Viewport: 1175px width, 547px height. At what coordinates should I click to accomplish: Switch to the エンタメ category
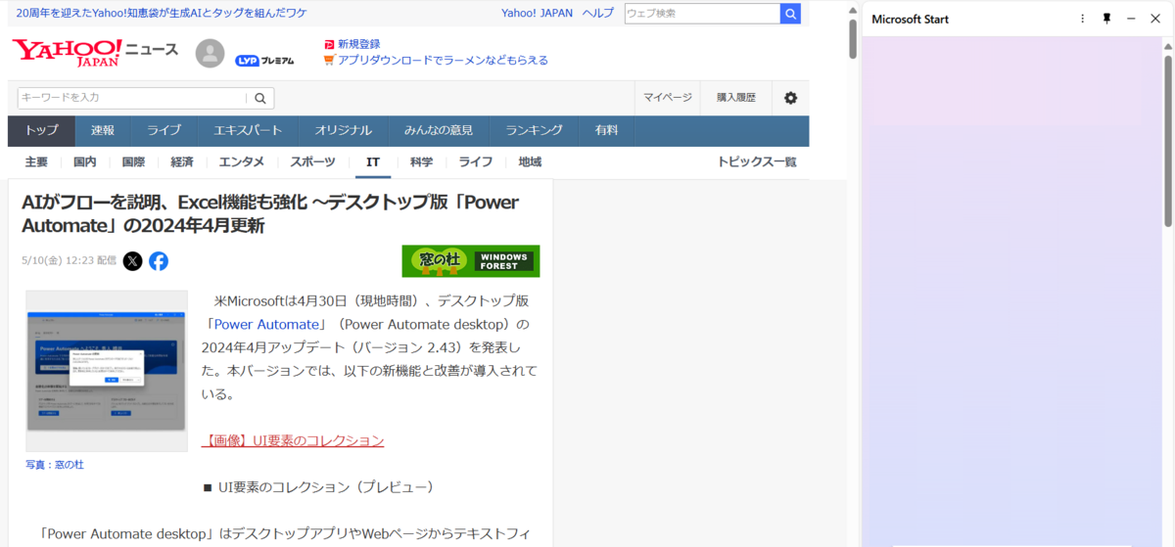pos(241,162)
